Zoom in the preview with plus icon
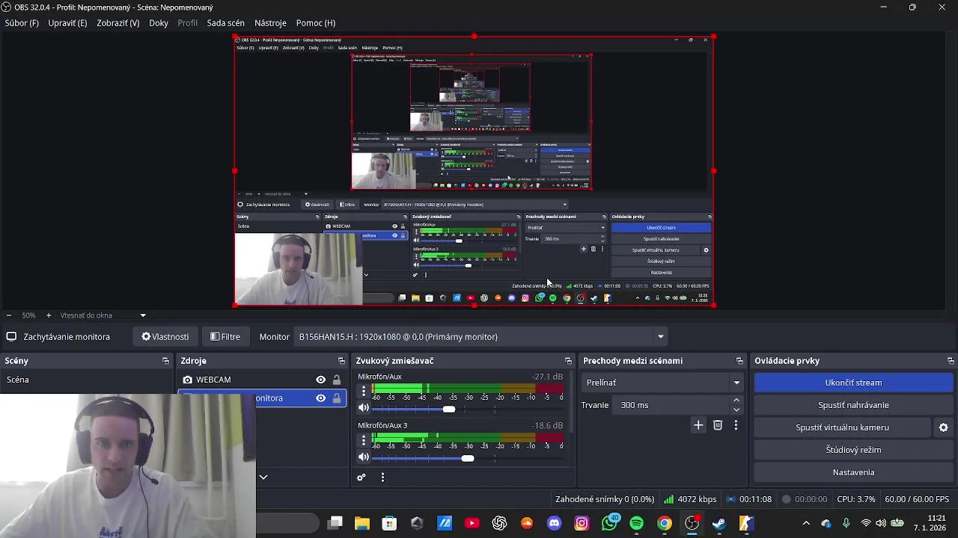The height and width of the screenshot is (538, 958). click(x=49, y=315)
